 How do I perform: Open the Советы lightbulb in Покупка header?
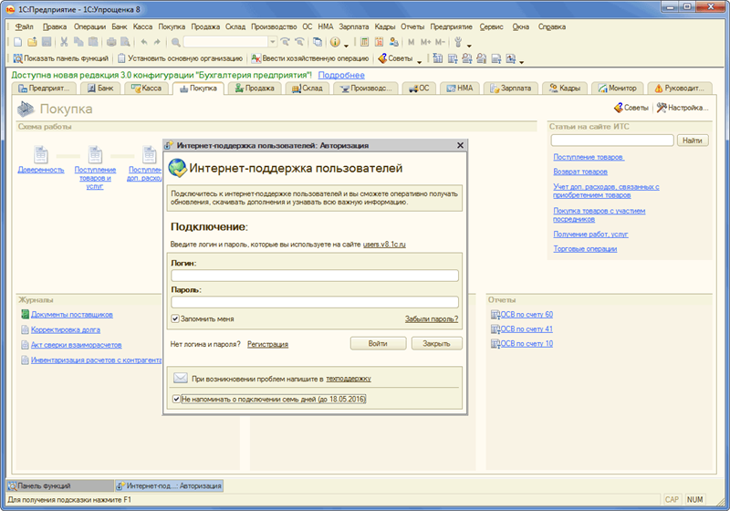coord(618,108)
